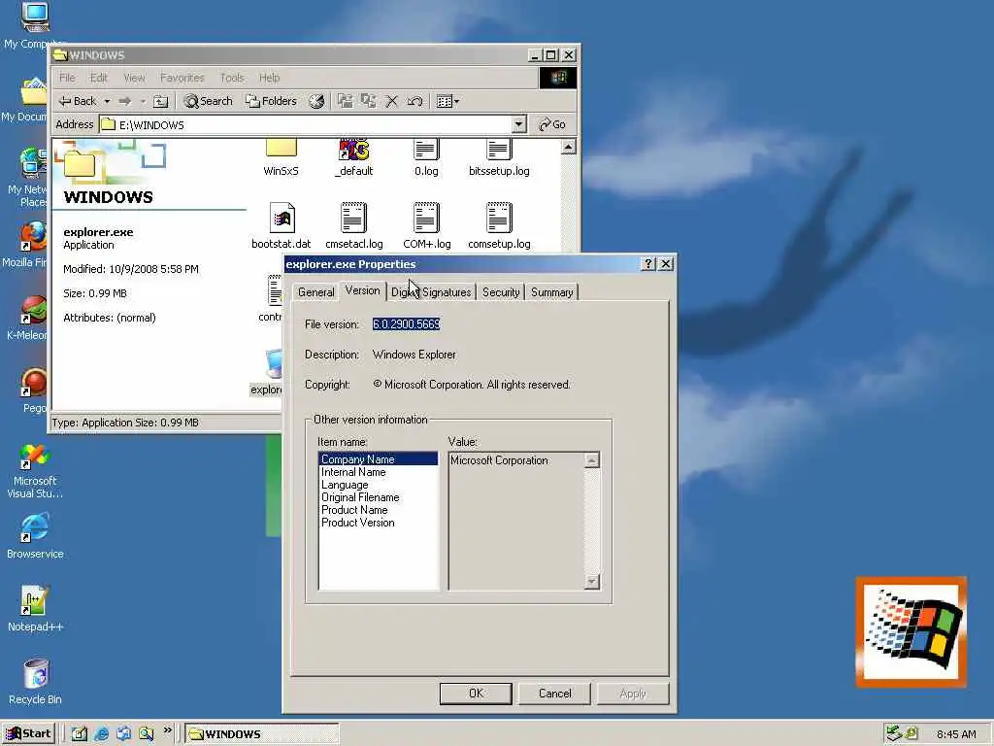Image resolution: width=994 pixels, height=746 pixels.
Task: Select Company Name in item list
Action: click(x=378, y=459)
